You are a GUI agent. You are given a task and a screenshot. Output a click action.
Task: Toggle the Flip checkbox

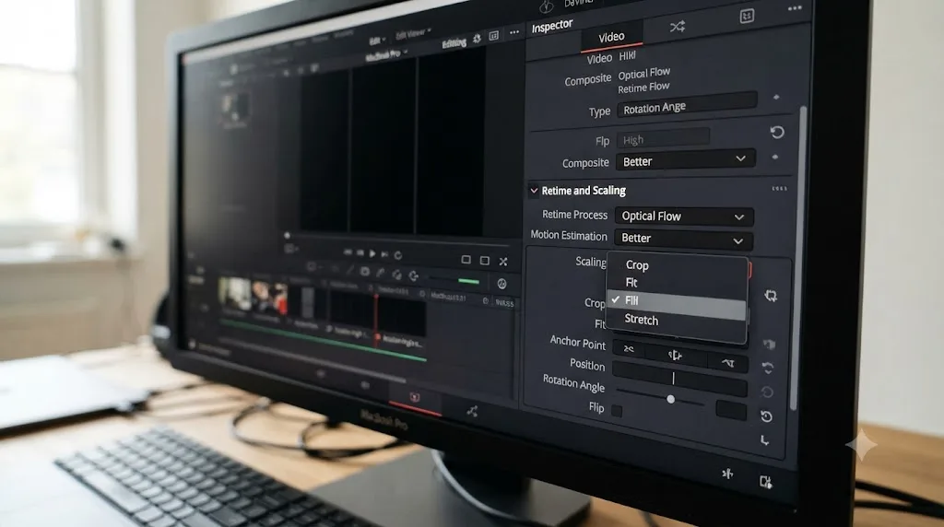617,411
